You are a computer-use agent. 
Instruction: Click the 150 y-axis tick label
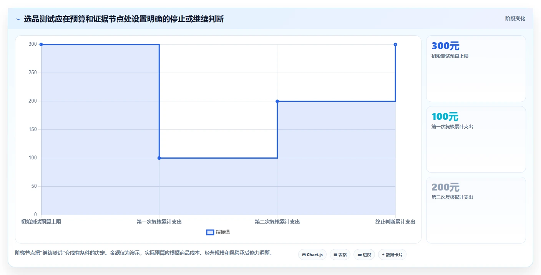pos(33,129)
